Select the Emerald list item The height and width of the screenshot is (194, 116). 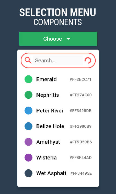pos(58,79)
